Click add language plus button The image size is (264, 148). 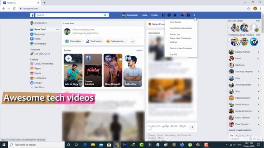192,127
